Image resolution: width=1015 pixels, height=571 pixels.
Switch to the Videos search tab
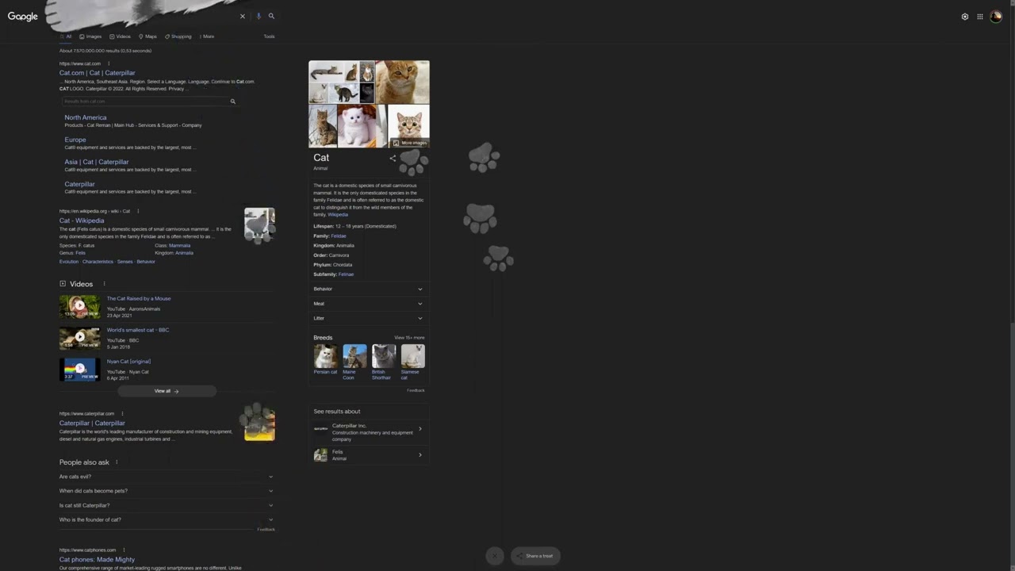121,36
